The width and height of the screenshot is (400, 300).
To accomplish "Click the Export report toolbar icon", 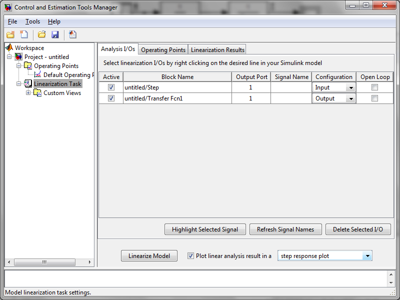I will pos(72,34).
